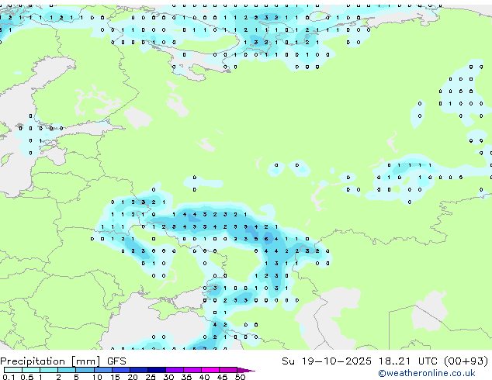
Task: Pick the 35–40 mm legend swatch
Action: point(192,370)
